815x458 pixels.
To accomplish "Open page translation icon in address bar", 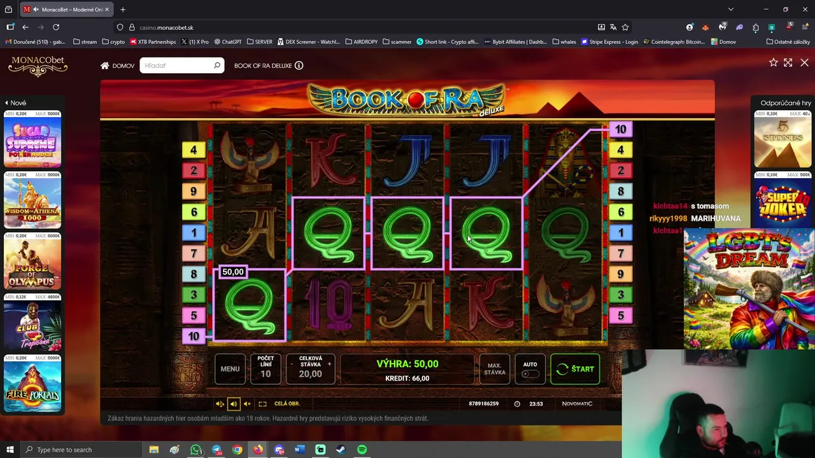I will [x=613, y=27].
